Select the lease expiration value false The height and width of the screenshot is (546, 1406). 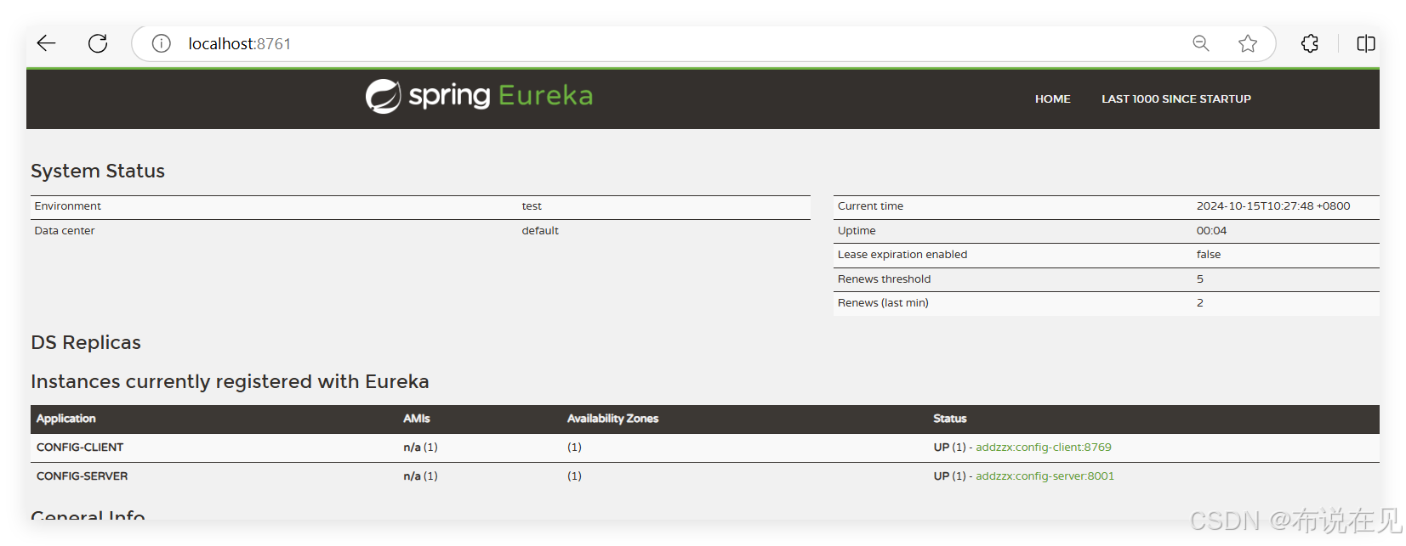coord(1208,255)
